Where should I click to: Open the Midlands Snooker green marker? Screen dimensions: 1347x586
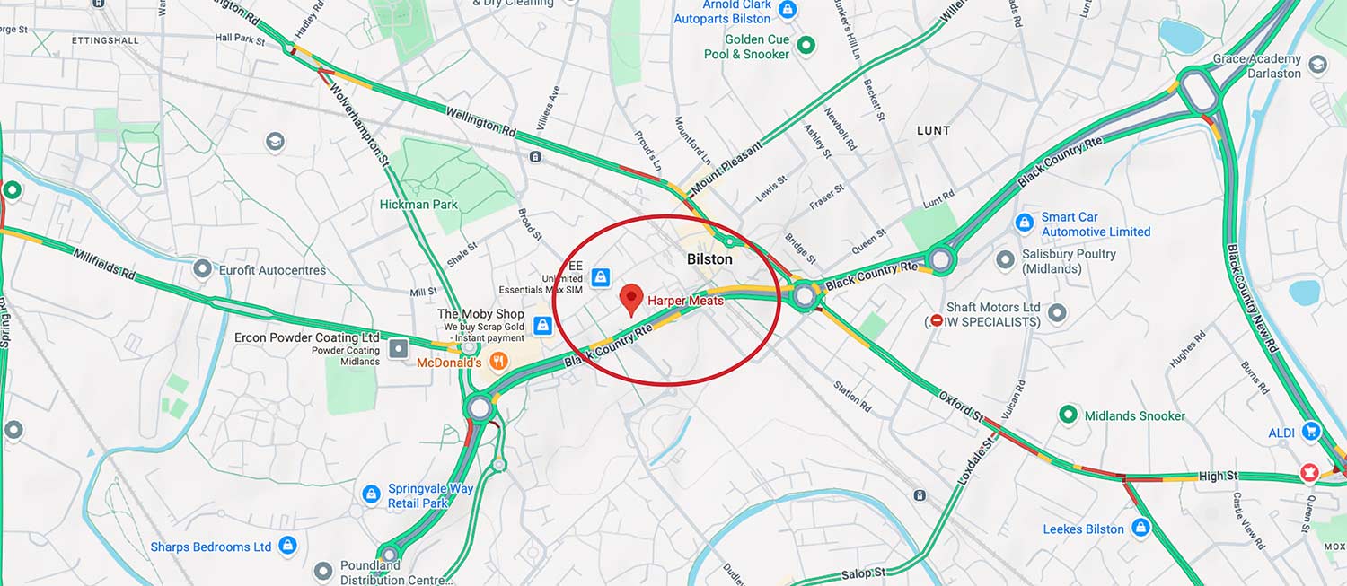pos(1068,415)
